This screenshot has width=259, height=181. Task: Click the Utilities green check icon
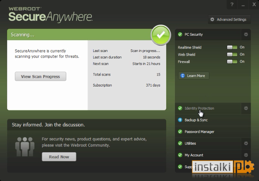(x=180, y=143)
